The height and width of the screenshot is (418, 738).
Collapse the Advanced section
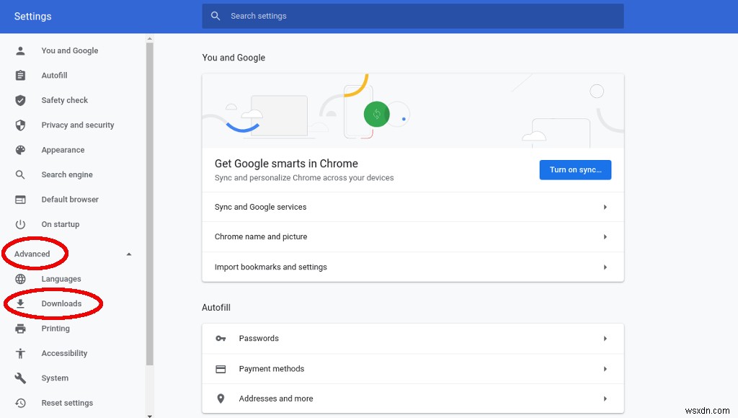pos(128,254)
